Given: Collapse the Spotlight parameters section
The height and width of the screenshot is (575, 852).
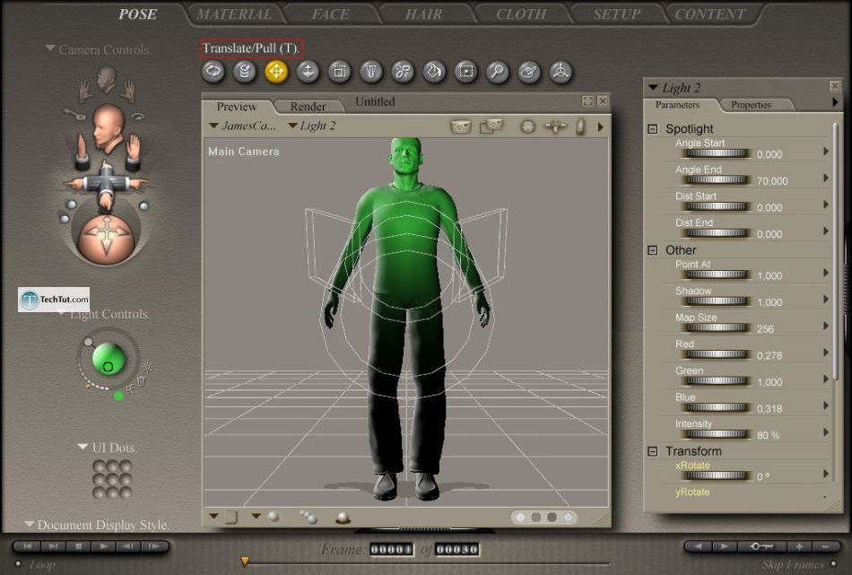Looking at the screenshot, I should [x=652, y=128].
